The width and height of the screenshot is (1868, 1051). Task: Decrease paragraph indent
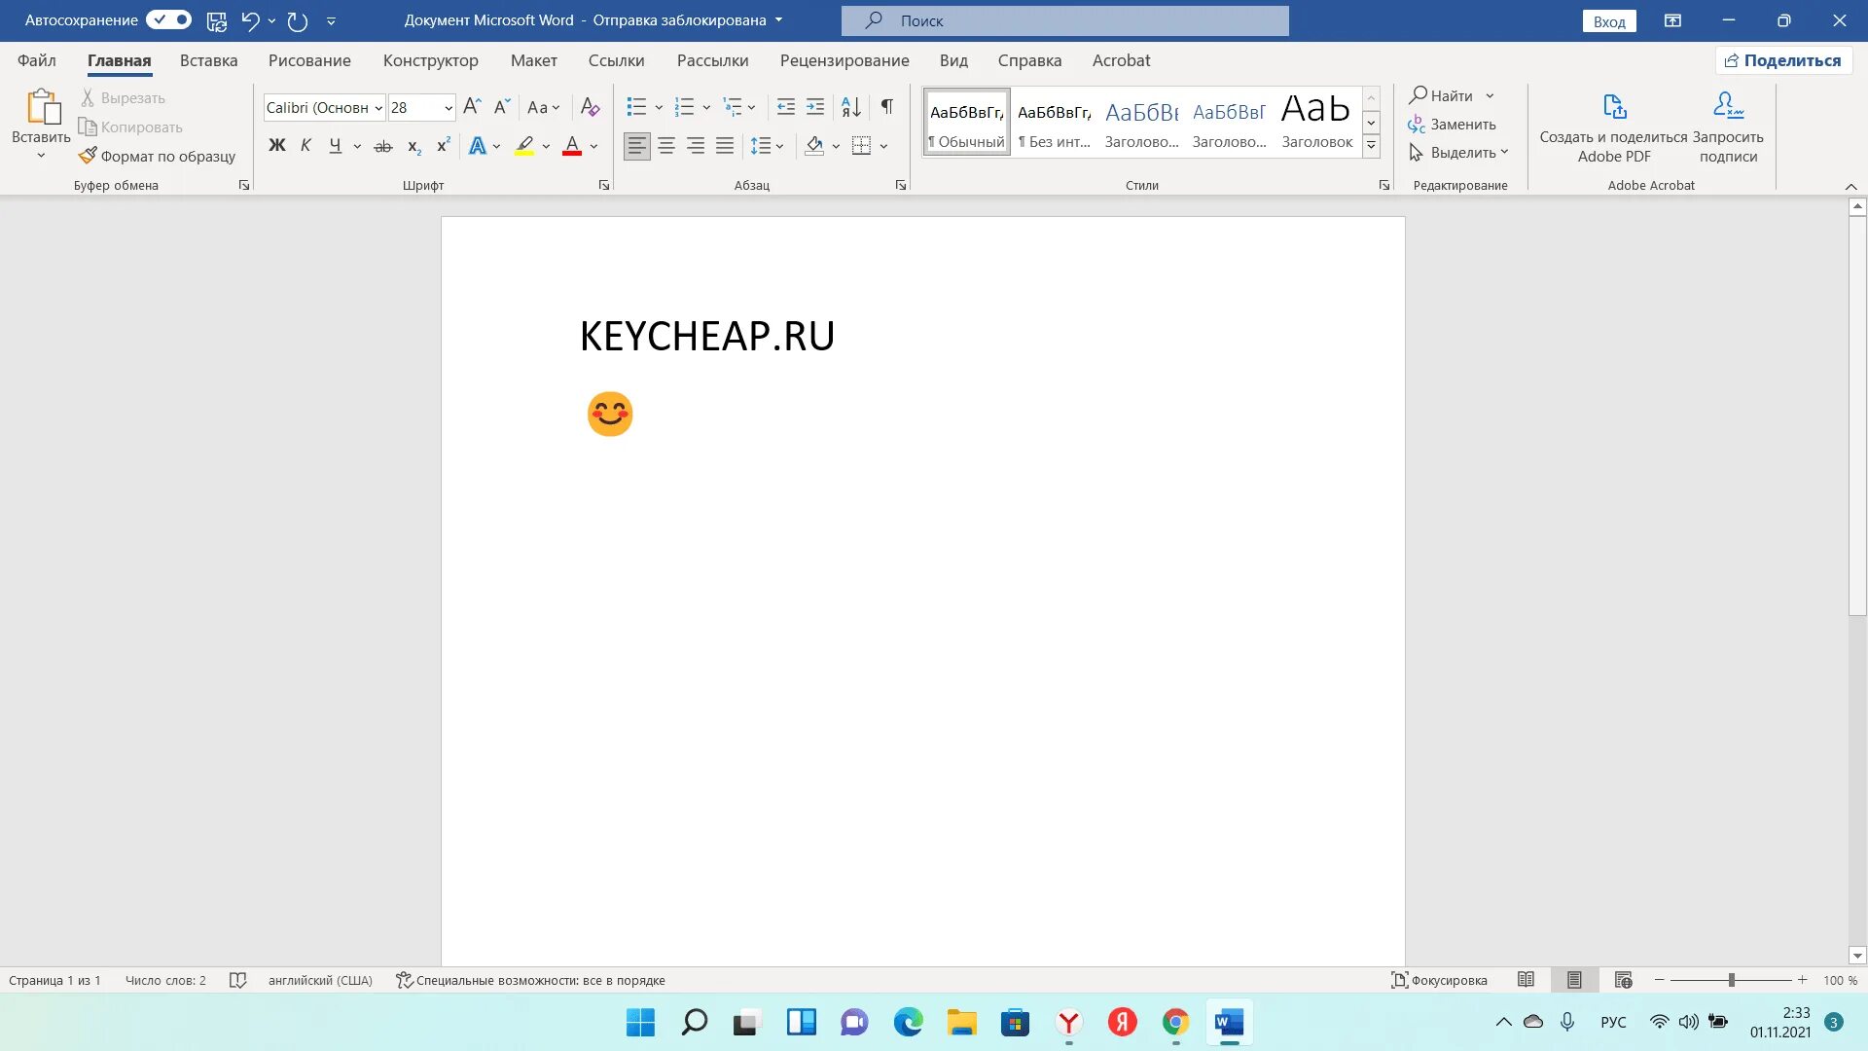pos(785,107)
